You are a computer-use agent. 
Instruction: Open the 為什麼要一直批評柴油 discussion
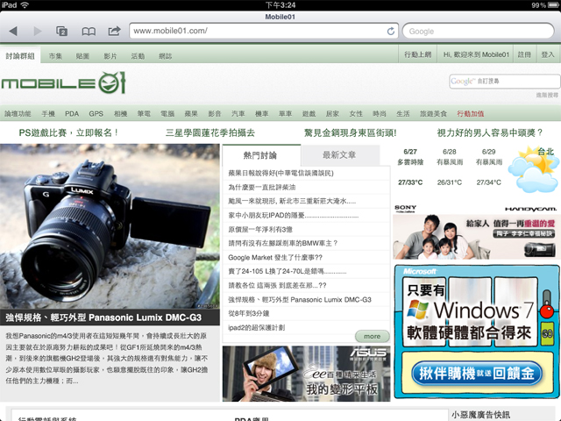tap(262, 187)
